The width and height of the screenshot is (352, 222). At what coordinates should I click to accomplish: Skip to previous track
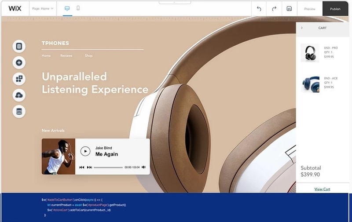point(82,167)
